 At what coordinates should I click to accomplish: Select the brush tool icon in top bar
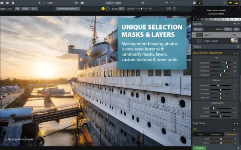tap(200, 3)
